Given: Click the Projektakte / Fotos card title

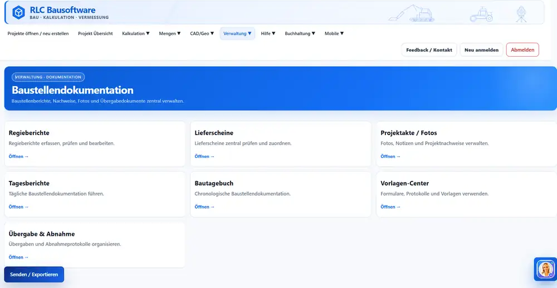Looking at the screenshot, I should pyautogui.click(x=408, y=133).
